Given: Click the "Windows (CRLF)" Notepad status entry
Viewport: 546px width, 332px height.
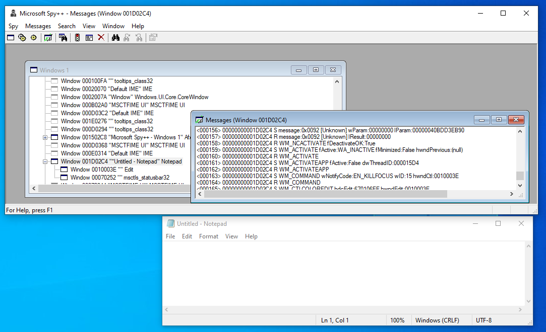Looking at the screenshot, I should [x=437, y=320].
